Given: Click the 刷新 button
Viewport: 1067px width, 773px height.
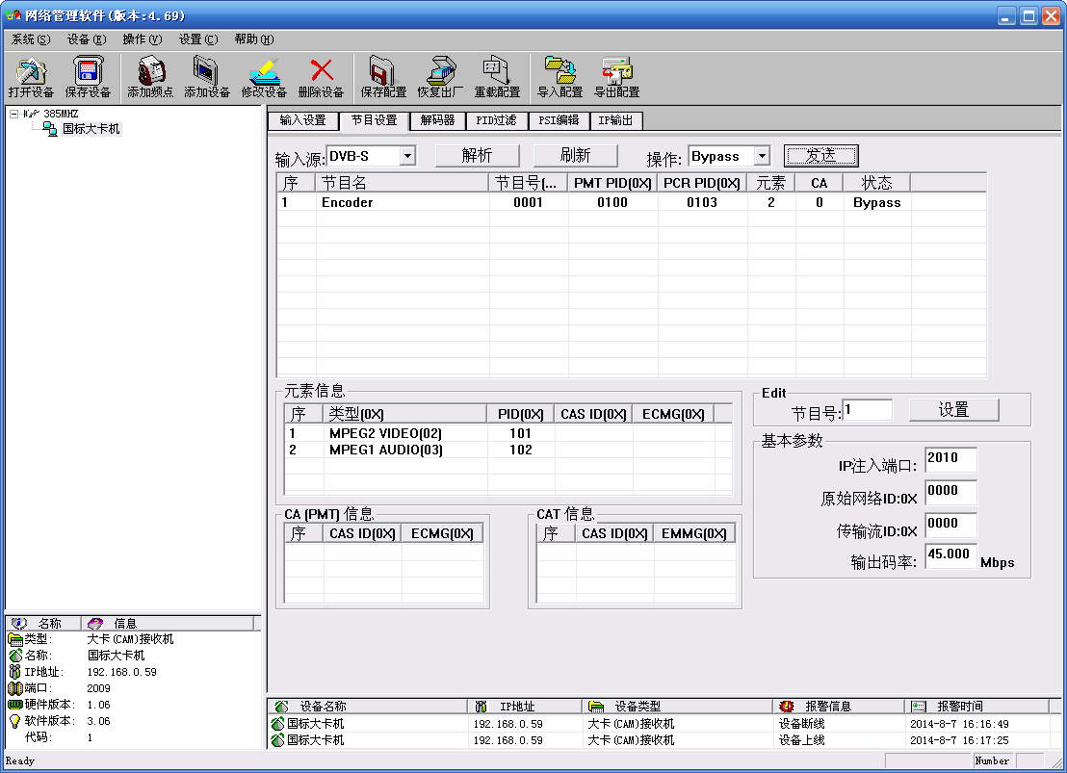Looking at the screenshot, I should click(x=575, y=155).
